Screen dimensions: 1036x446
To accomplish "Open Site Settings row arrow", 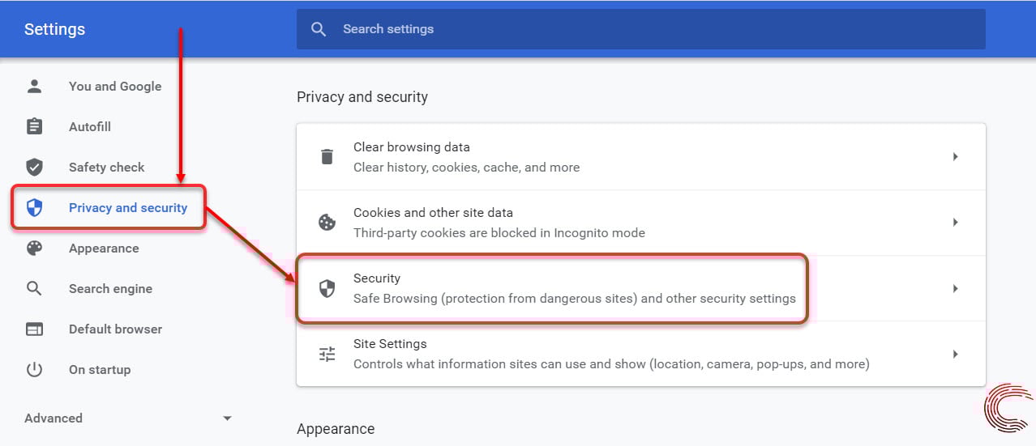I will (x=956, y=354).
